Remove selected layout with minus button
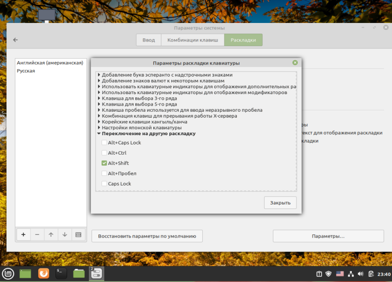This screenshot has height=282, width=392. coord(37,234)
